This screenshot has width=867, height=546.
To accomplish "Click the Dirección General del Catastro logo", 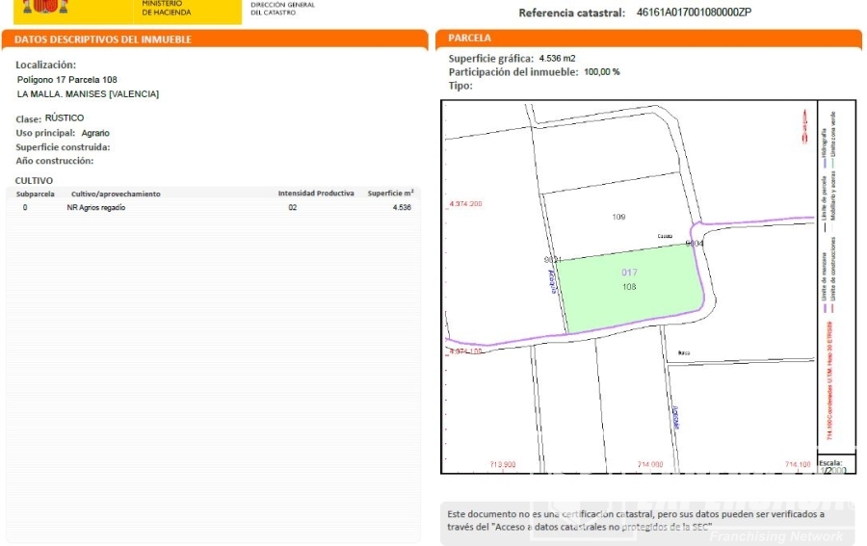I will click(282, 9).
